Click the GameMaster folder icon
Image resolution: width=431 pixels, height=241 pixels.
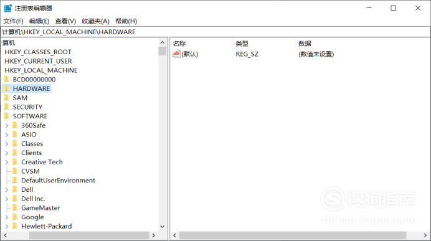coord(15,208)
